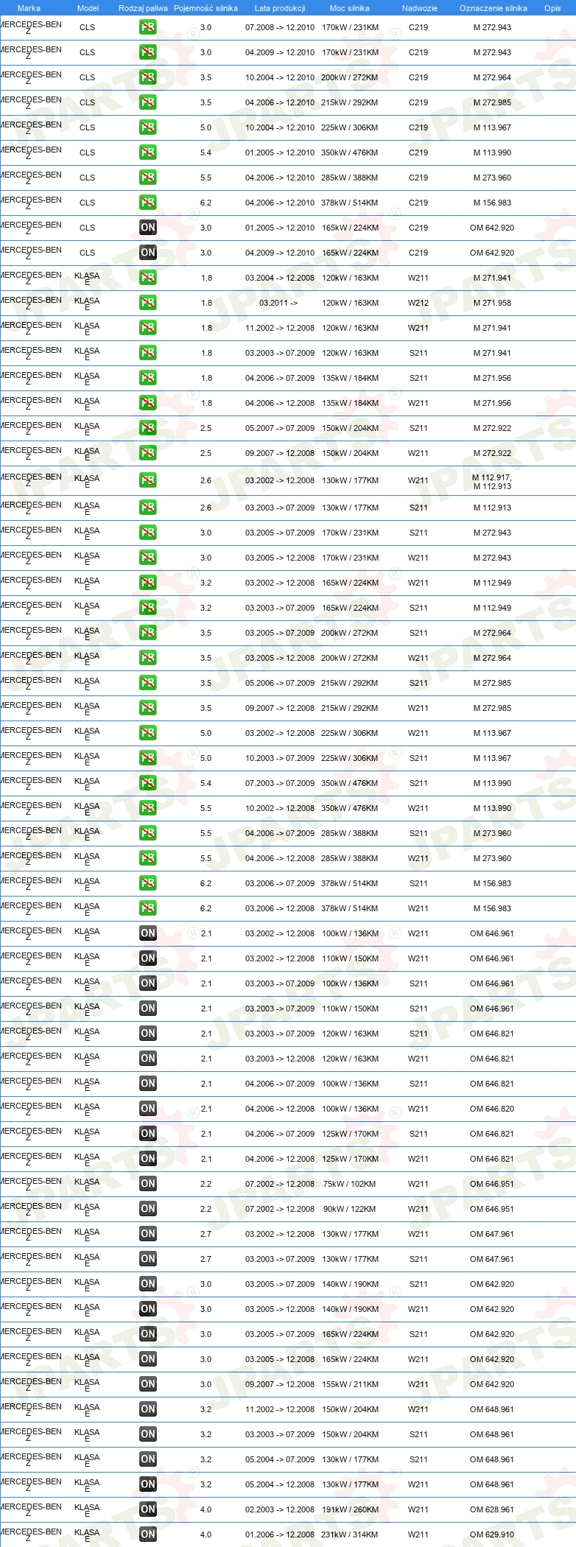Screen dimensions: 576x1547
Task: Click petrol icon in CLS 3.5 200kW row
Action: (x=148, y=77)
